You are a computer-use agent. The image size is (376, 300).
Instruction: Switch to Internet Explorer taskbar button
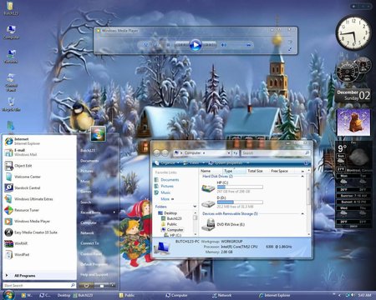coord(275,295)
